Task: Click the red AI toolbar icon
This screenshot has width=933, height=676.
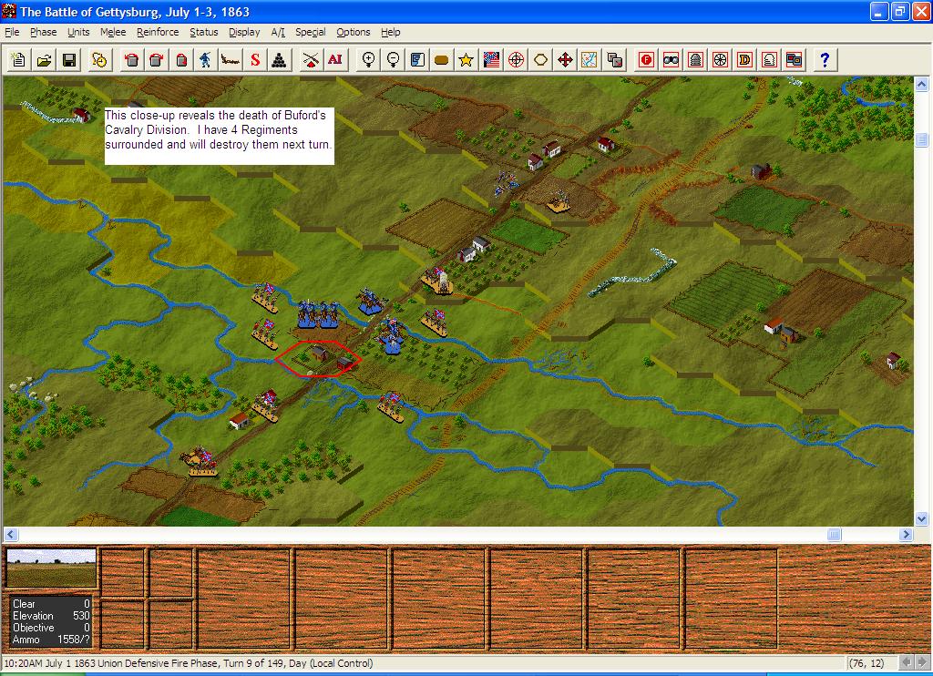Action: pyautogui.click(x=335, y=59)
